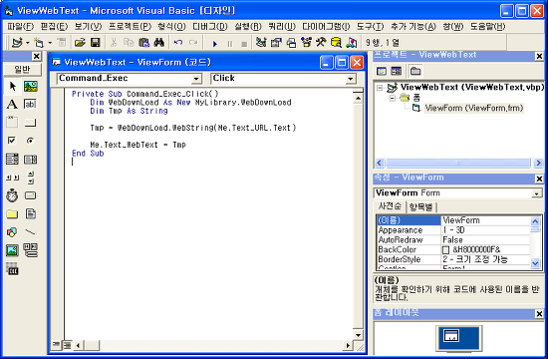Screen dimensions: 548x359
Task: Select the ComboBox control tool
Action: tap(12, 159)
